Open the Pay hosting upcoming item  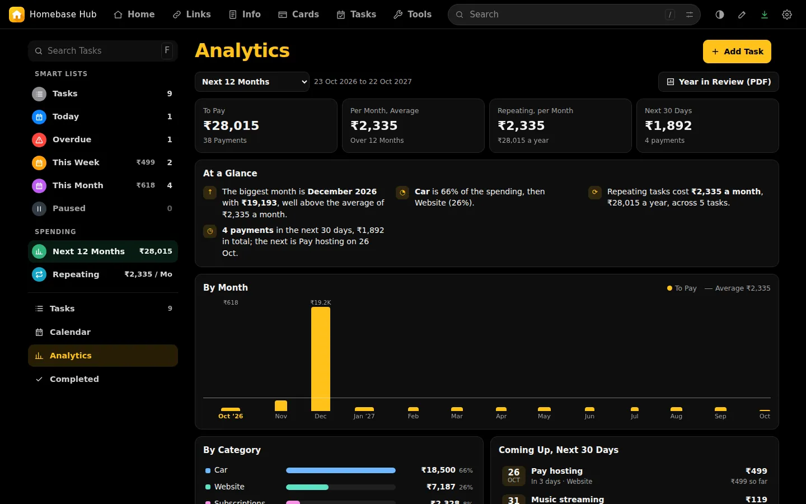(x=635, y=476)
